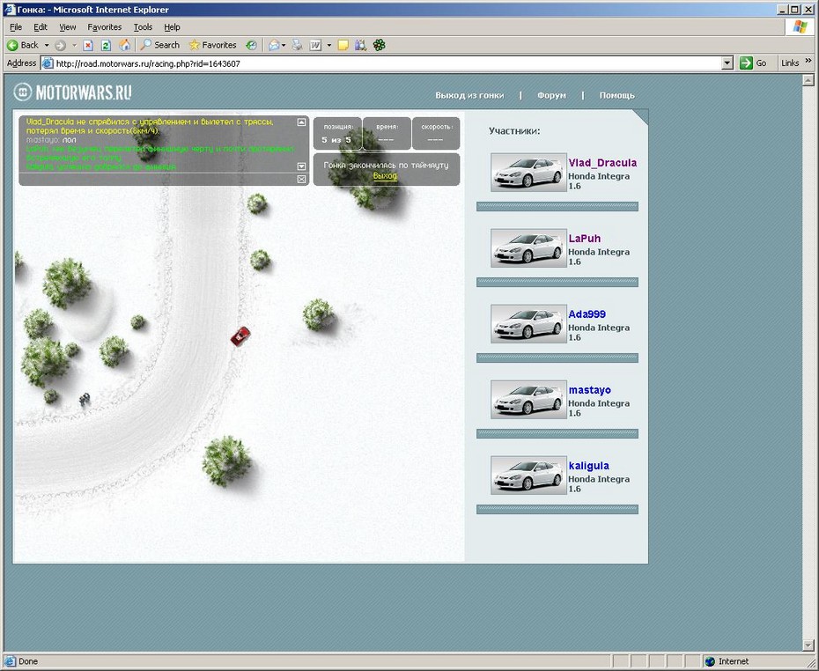The height and width of the screenshot is (671, 819).
Task: Open the Search pane in the toolbar
Action: point(160,46)
